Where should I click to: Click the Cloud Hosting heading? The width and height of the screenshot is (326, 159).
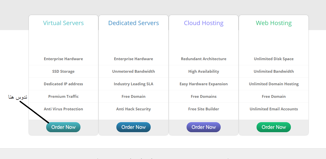point(203,23)
